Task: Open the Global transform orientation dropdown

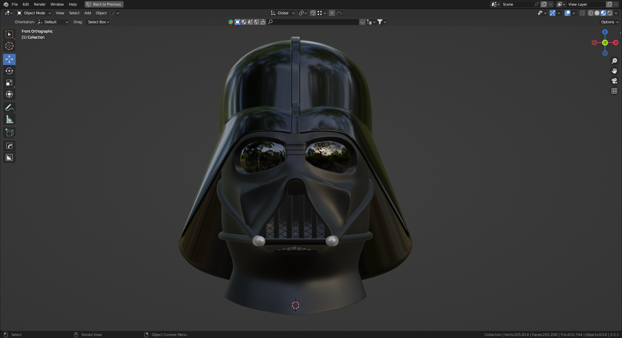Action: (x=283, y=13)
